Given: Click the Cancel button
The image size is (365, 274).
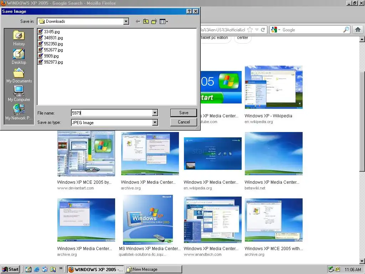Looking at the screenshot, I should (184, 122).
